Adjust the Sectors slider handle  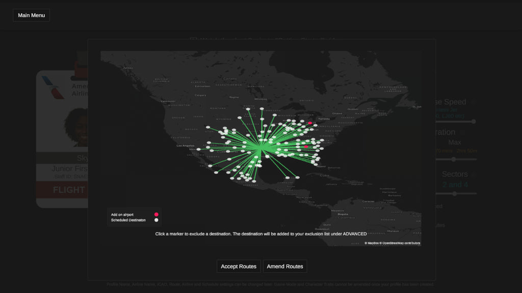454,194
